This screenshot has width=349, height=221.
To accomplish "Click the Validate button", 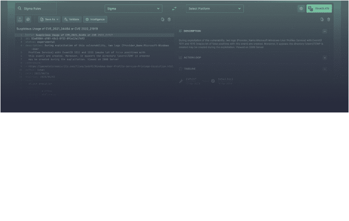I will [72, 19].
